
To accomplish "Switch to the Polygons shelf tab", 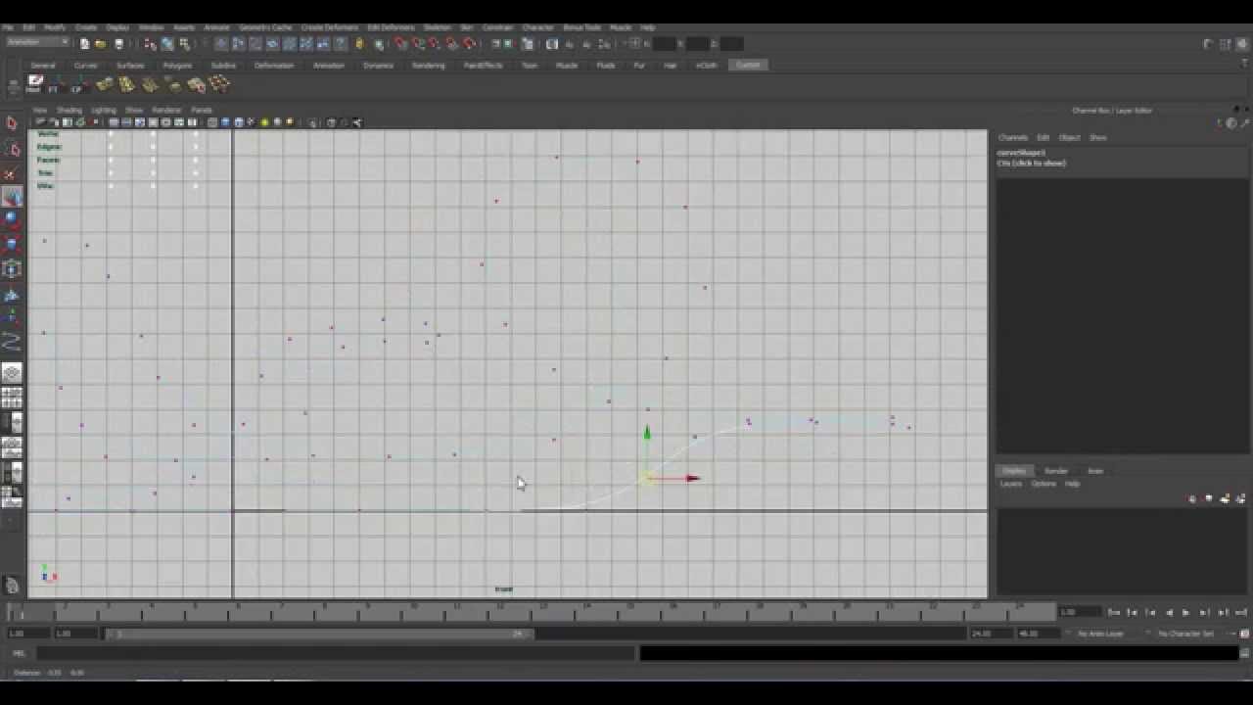I will pos(177,66).
